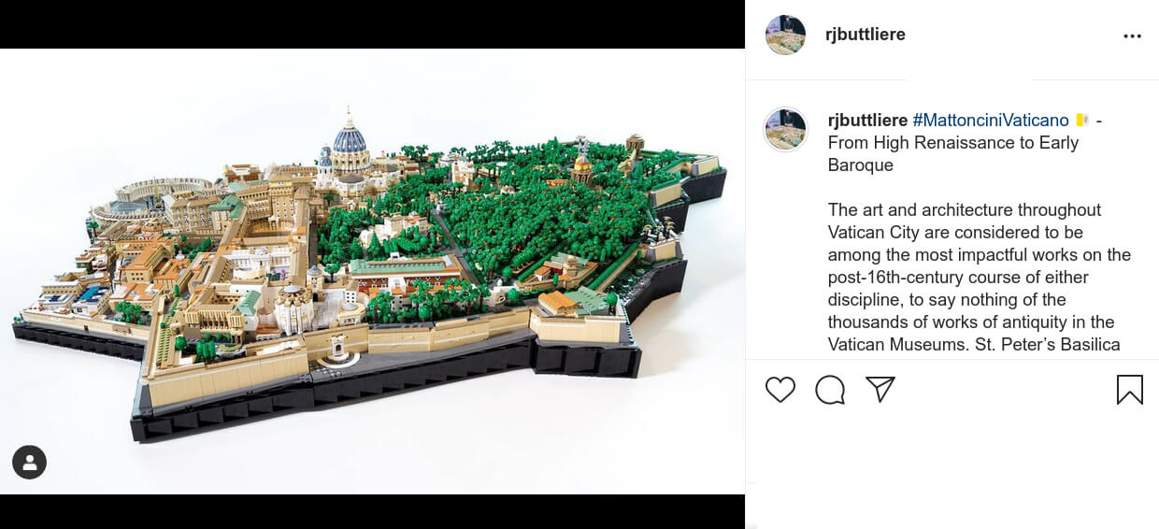This screenshot has width=1159, height=529.
Task: Share the post with the paper plane icon
Action: (880, 390)
